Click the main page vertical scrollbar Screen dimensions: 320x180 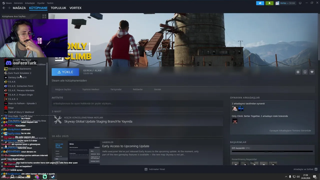319,36
